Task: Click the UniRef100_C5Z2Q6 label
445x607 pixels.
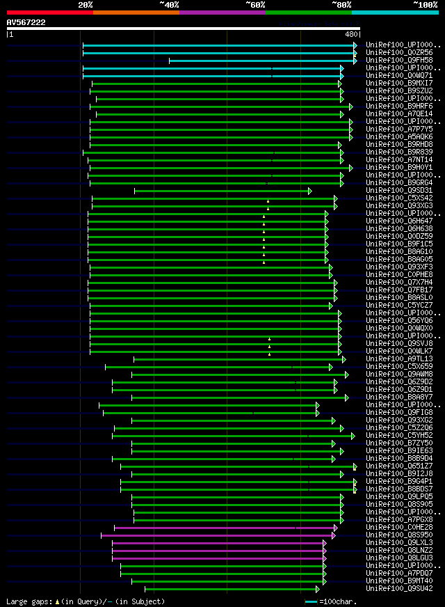Action: coord(399,427)
